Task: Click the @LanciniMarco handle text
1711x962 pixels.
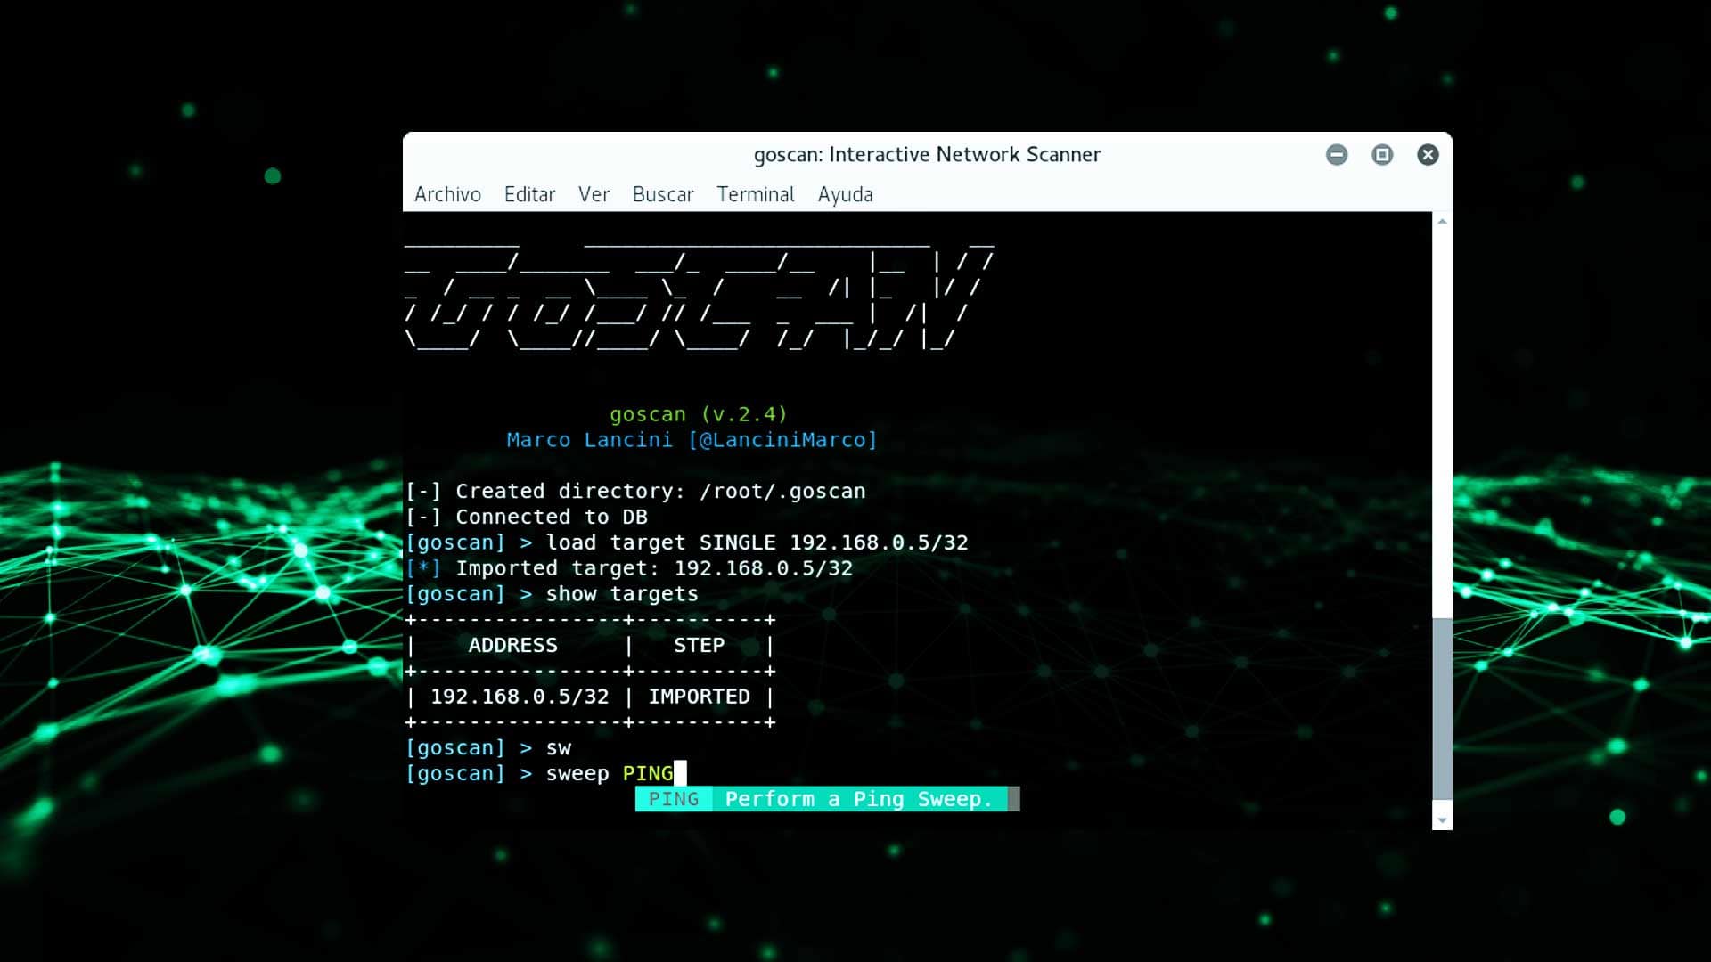Action: tap(782, 440)
